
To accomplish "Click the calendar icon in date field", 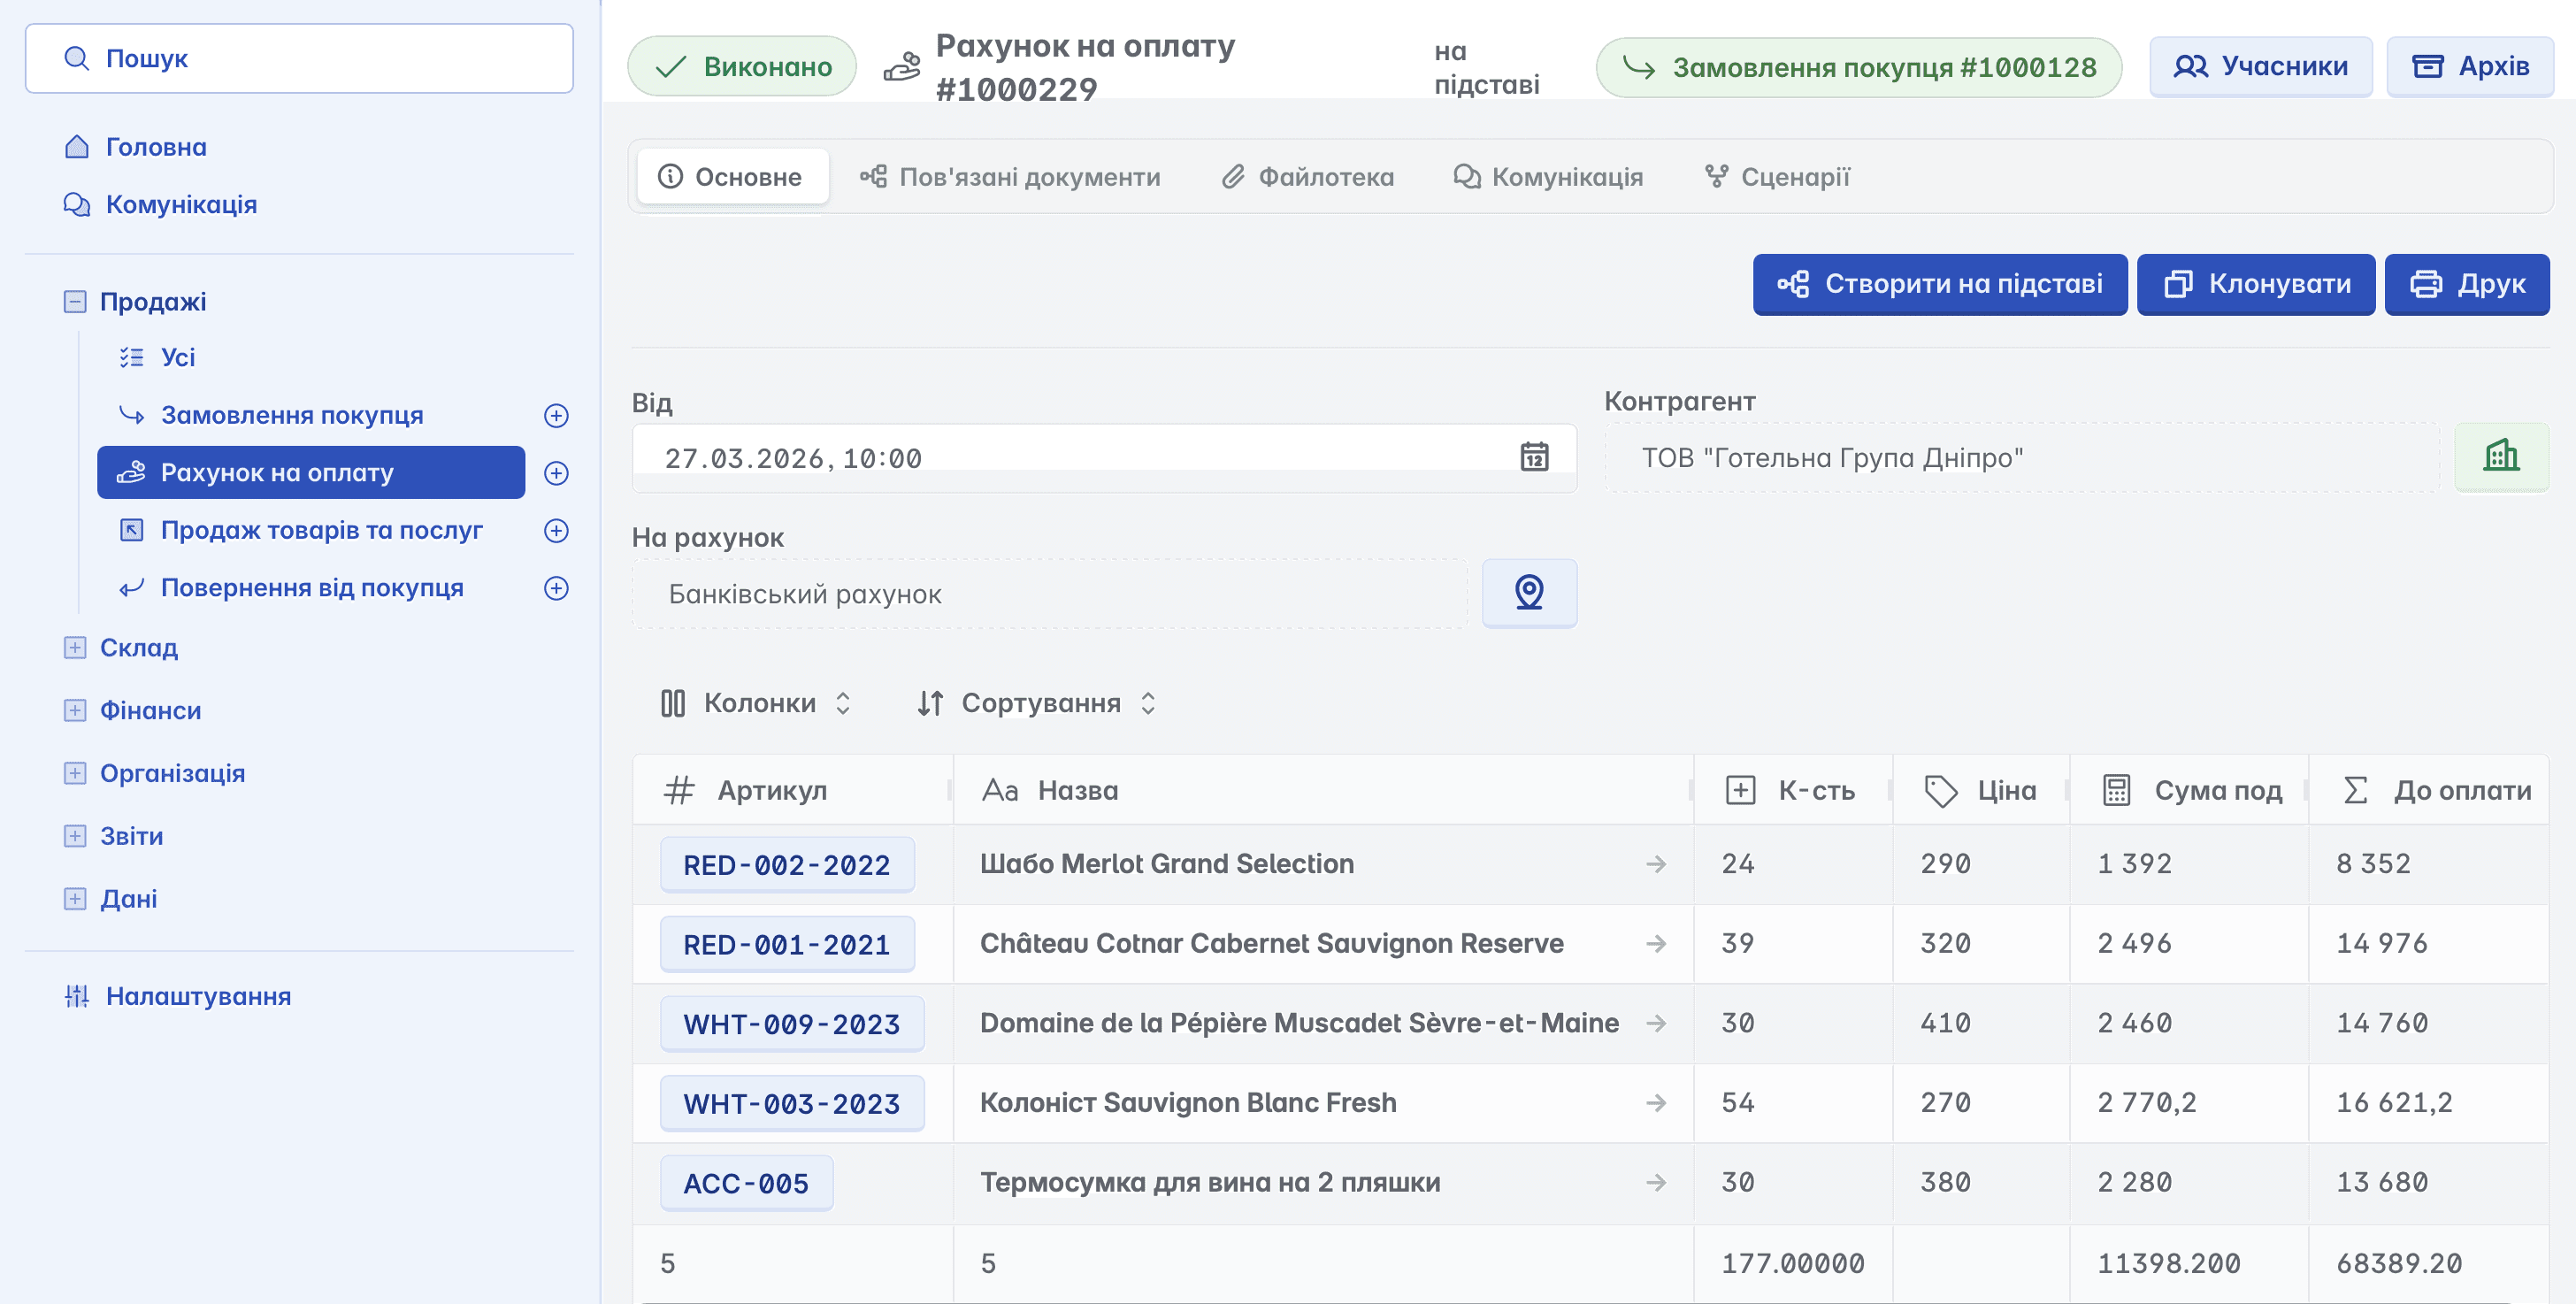I will [x=1533, y=457].
